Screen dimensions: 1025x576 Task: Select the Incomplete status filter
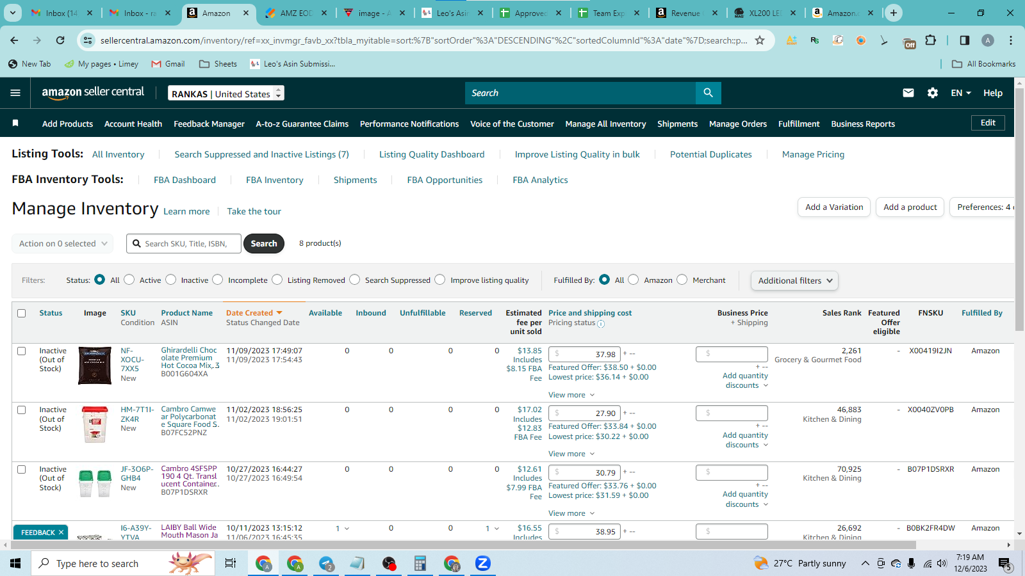coord(218,280)
